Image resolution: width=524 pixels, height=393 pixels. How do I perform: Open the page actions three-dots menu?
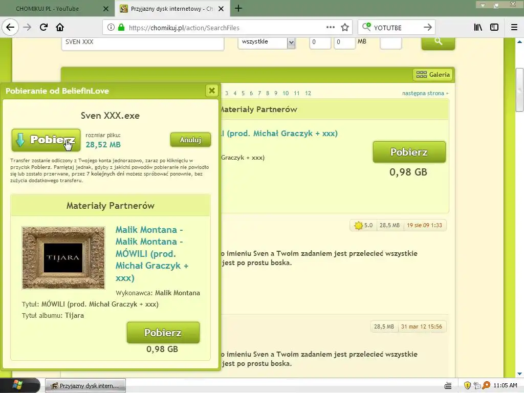point(330,28)
